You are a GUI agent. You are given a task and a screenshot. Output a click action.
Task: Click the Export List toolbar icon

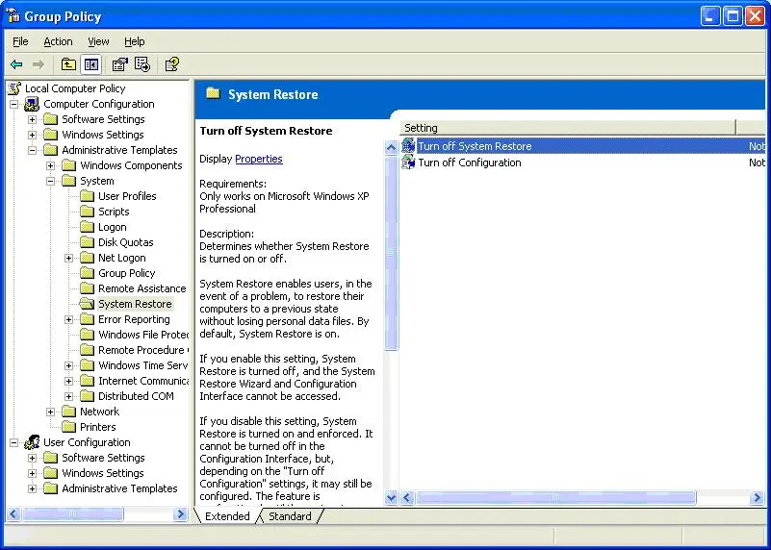pyautogui.click(x=142, y=64)
